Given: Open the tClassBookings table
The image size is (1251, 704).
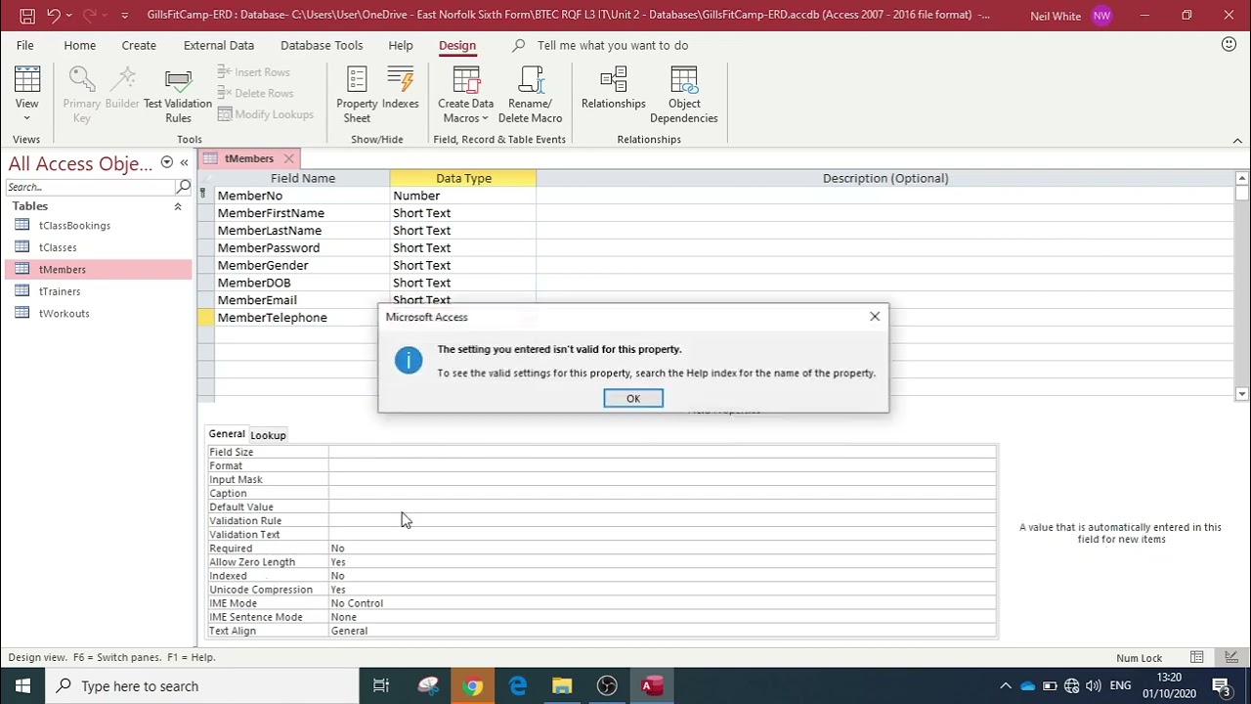Looking at the screenshot, I should 74,225.
